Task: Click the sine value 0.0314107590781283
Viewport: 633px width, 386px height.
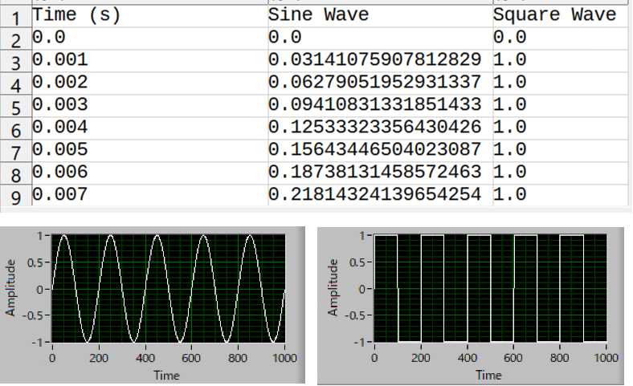Action: click(380, 61)
